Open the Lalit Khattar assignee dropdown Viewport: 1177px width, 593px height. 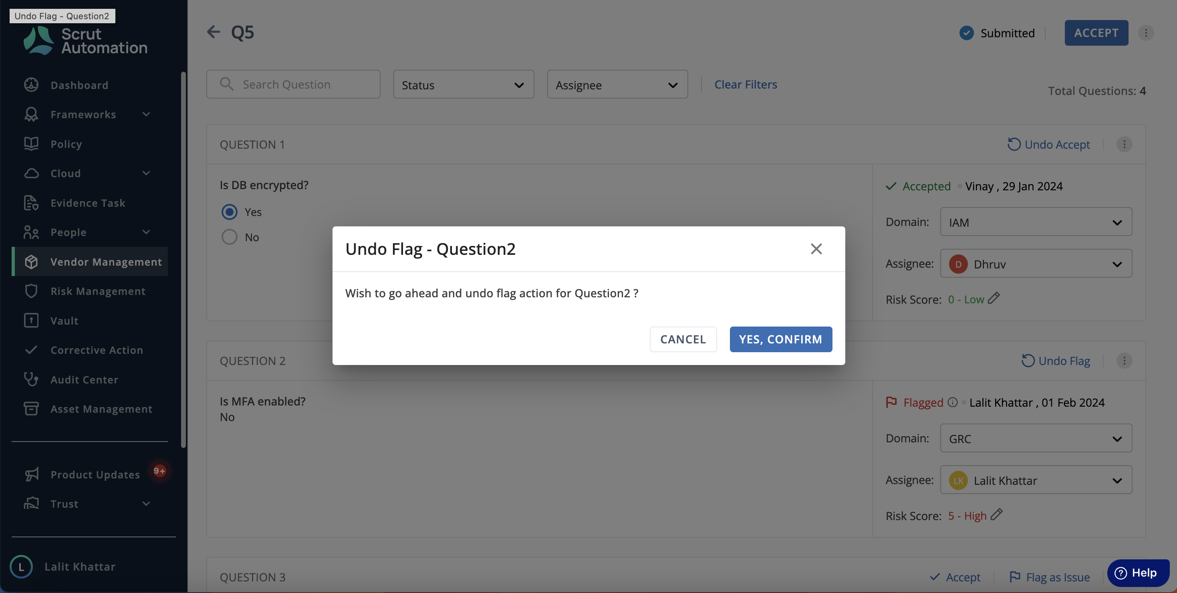tap(1036, 480)
